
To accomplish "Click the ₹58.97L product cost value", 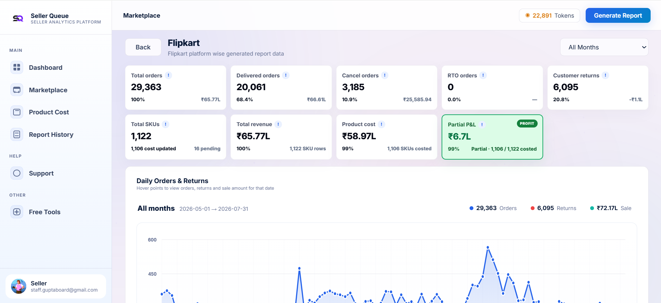I will 359,136.
